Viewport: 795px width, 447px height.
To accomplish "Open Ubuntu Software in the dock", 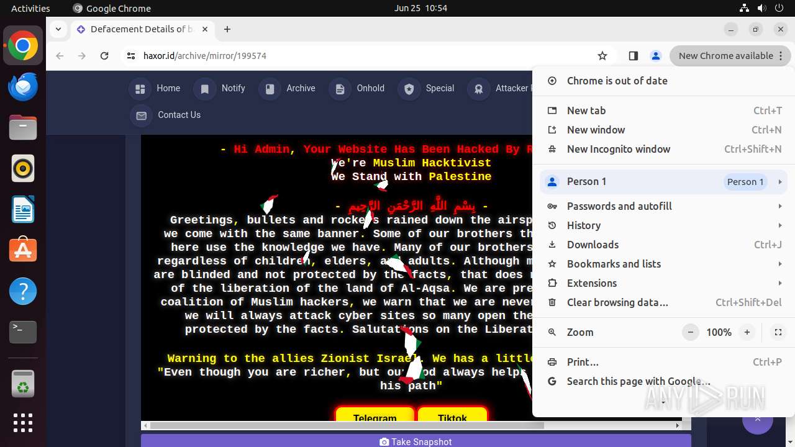I will [x=23, y=250].
